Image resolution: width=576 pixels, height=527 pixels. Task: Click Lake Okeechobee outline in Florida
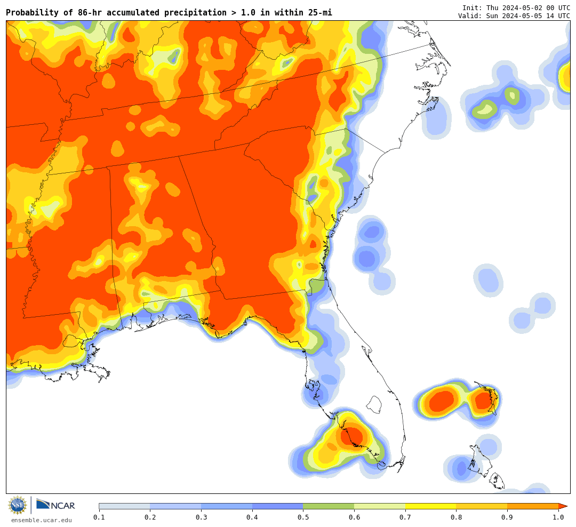click(374, 405)
